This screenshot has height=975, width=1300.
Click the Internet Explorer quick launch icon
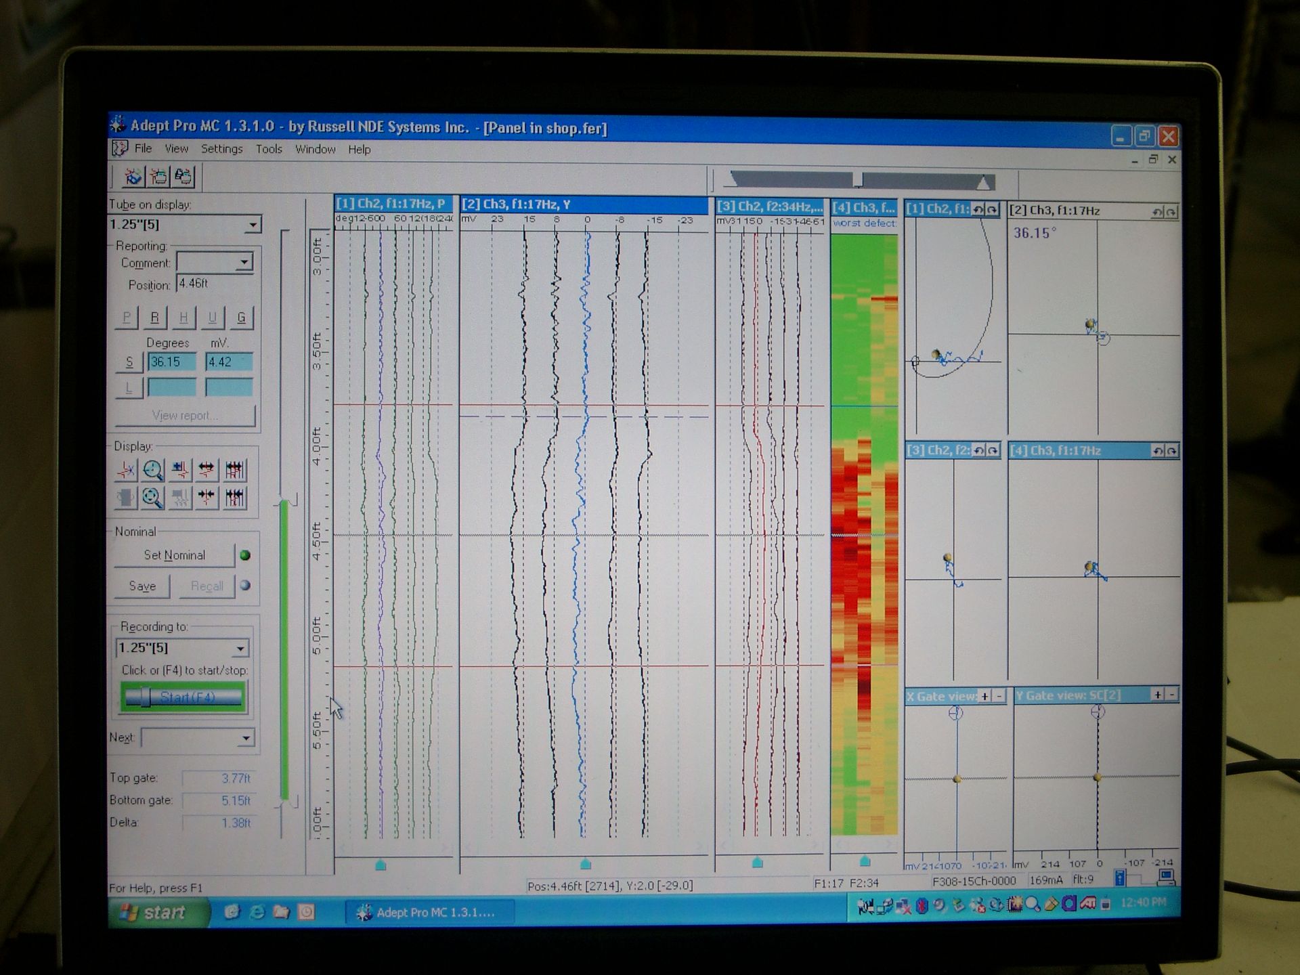257,912
